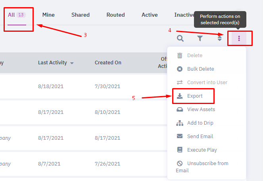This screenshot has height=181, width=263.
Task: Sort by Last Activity column header
Action: click(52, 63)
